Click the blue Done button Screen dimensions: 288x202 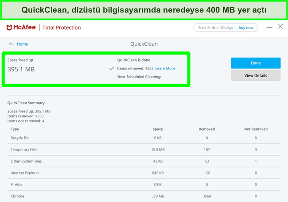tap(256, 63)
